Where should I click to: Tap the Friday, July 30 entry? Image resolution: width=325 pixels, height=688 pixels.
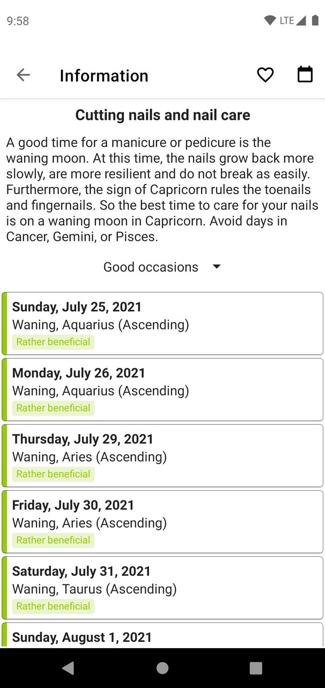(x=162, y=521)
